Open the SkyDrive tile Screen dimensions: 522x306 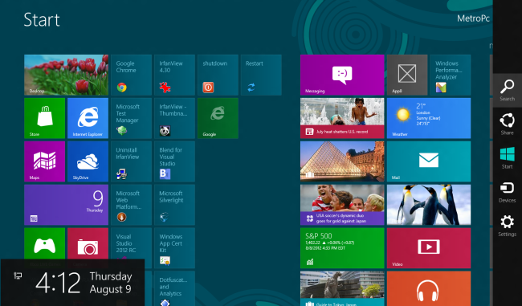(x=88, y=161)
